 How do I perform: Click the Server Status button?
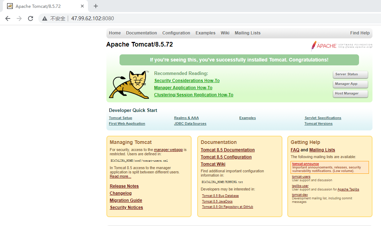(x=350, y=74)
